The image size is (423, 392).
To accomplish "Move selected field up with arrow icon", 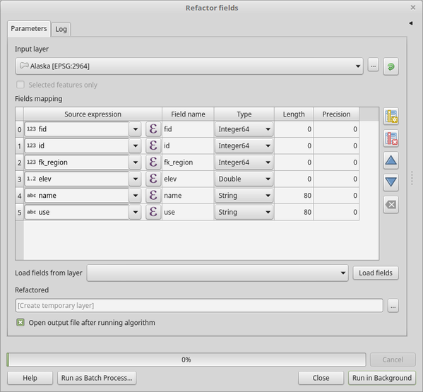I will click(391, 161).
